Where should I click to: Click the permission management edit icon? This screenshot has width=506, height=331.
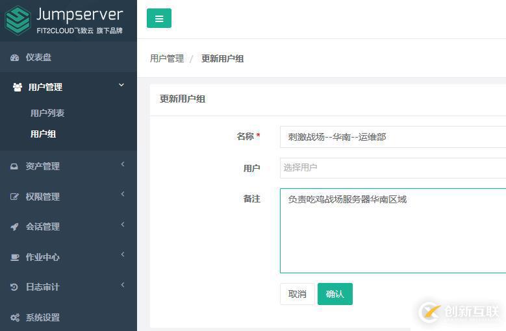pyautogui.click(x=14, y=197)
